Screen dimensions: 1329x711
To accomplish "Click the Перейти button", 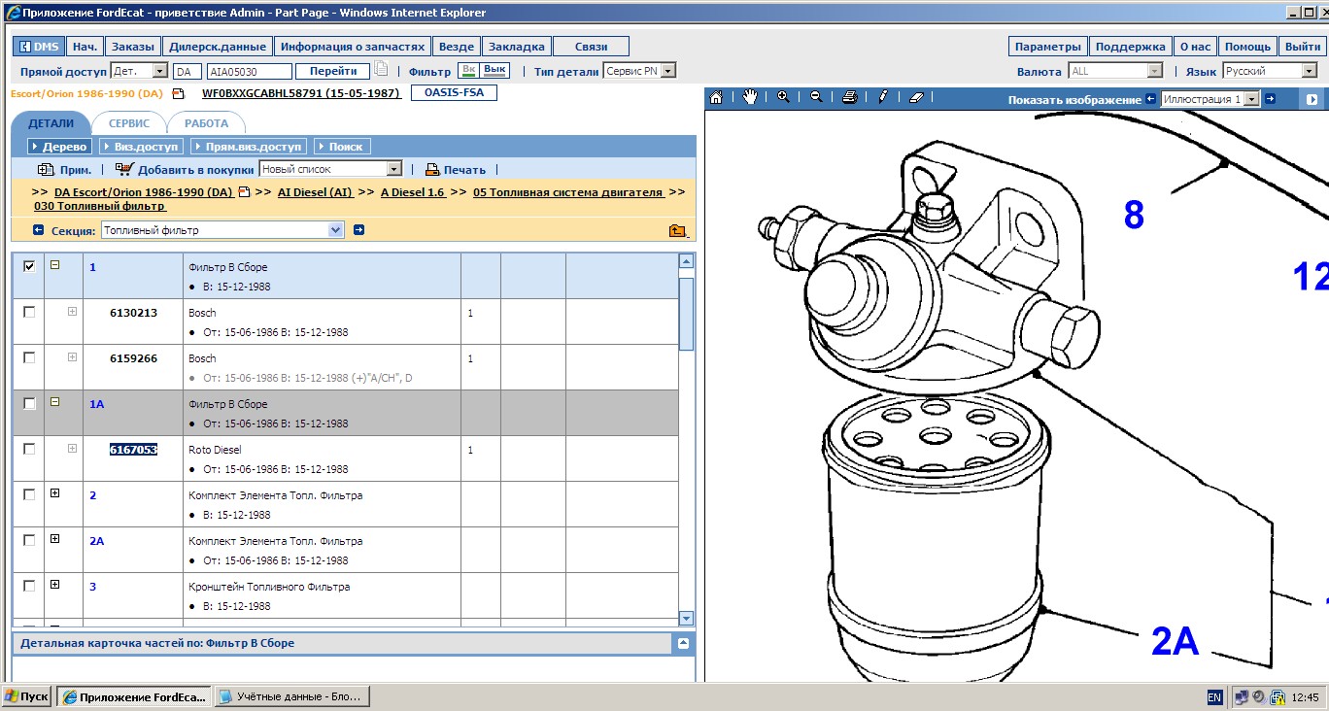I will 332,71.
